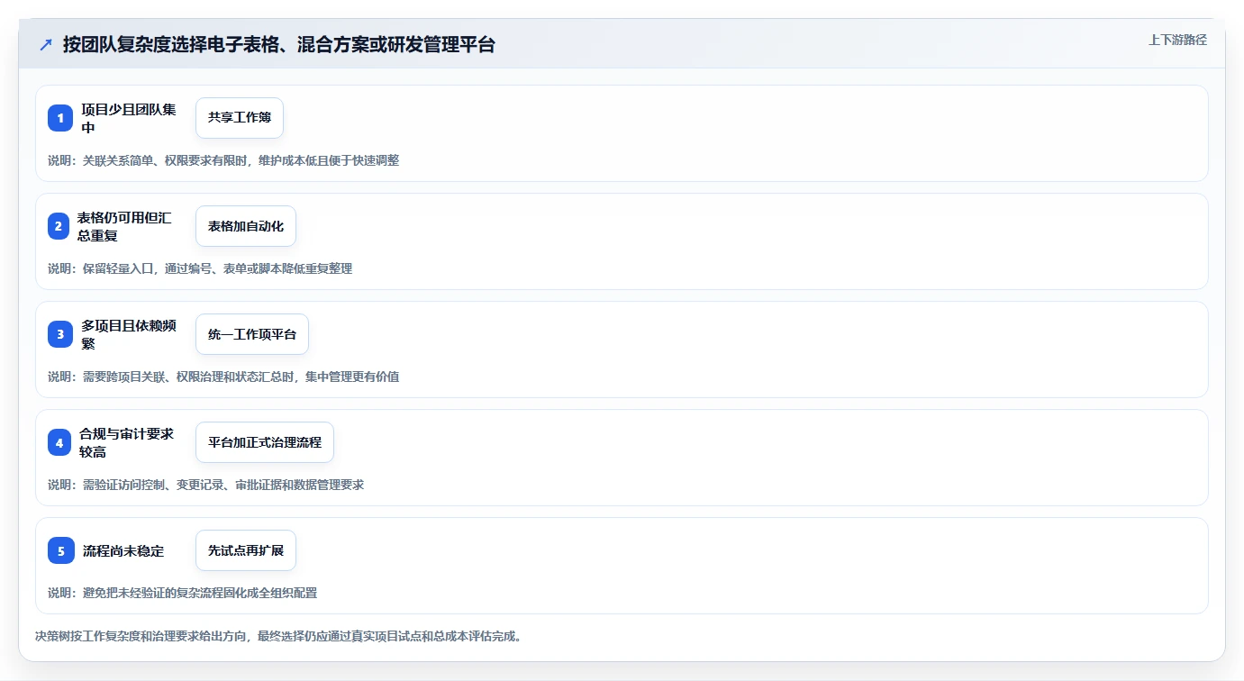Click the 先试点再扩展 button
Viewport: 1244px width, 681px height.
pos(246,550)
